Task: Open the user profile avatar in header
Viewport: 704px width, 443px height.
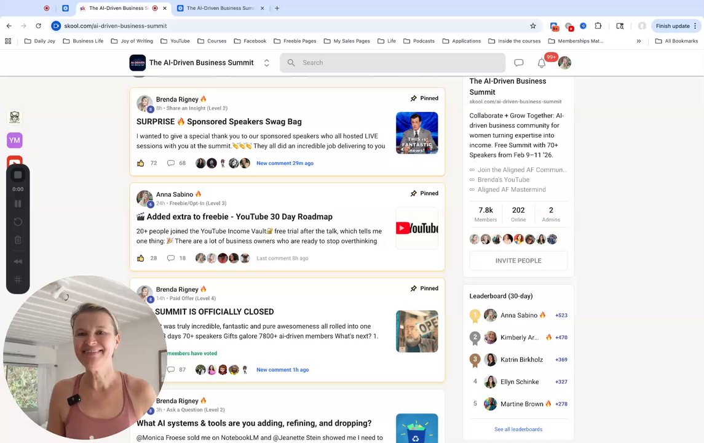Action: point(564,63)
